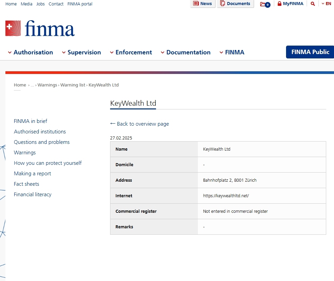Expand the Supervision menu

point(81,52)
